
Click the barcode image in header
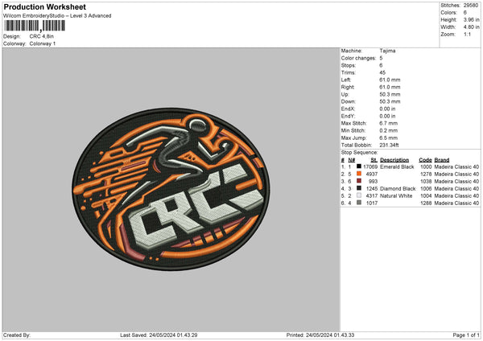pyautogui.click(x=35, y=26)
